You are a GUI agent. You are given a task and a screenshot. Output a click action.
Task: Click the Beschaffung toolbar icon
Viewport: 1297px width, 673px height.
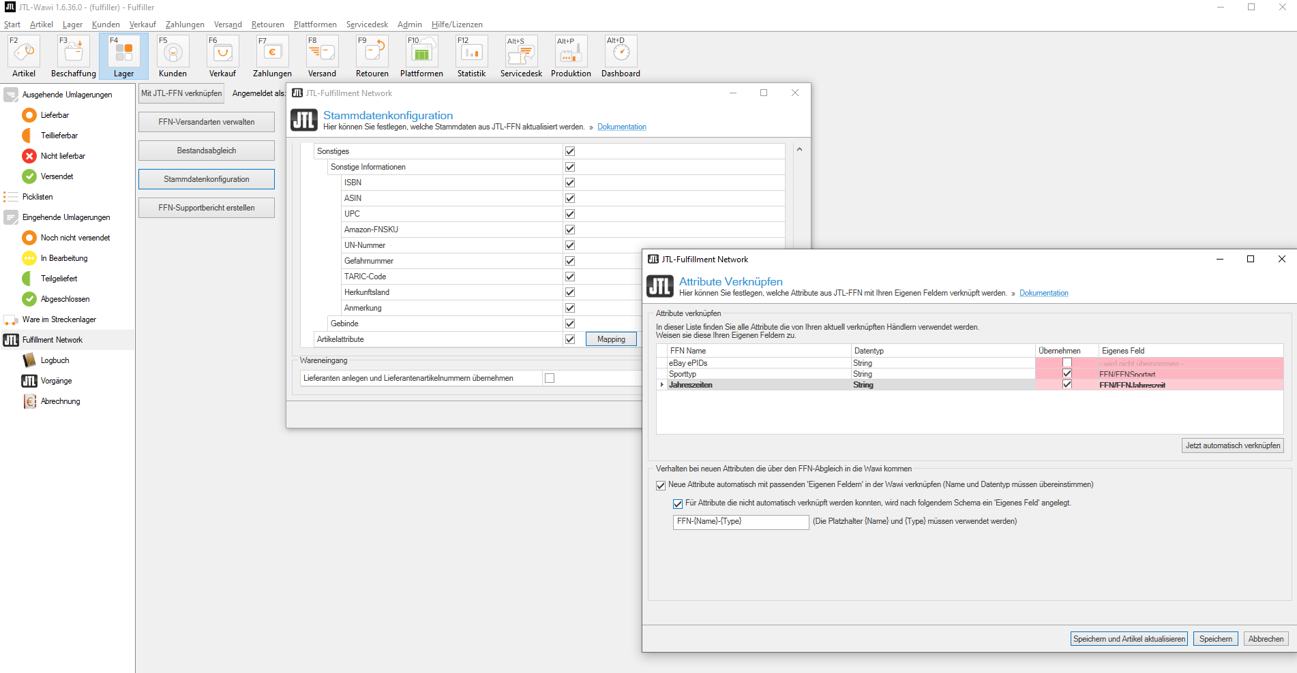[73, 57]
